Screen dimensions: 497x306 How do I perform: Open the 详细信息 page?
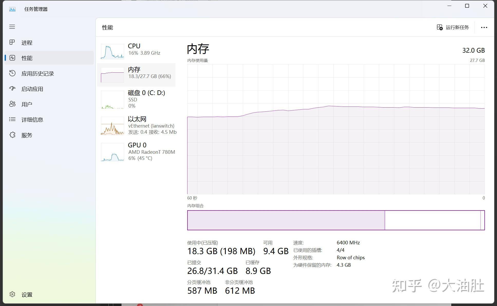[x=49, y=120]
